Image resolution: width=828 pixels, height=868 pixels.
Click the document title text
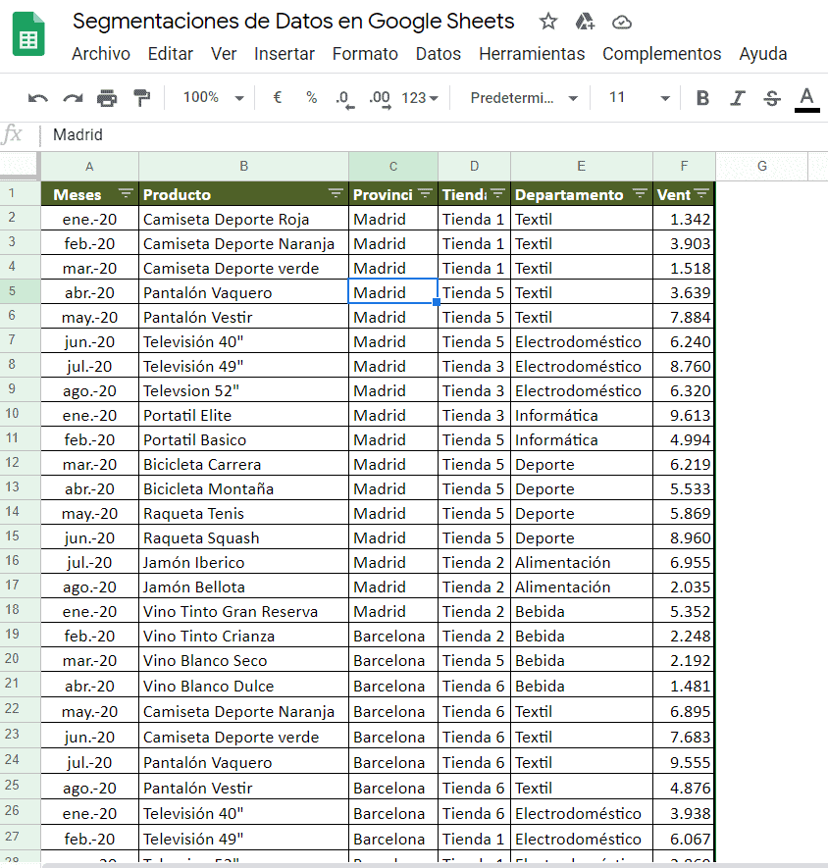tap(293, 22)
